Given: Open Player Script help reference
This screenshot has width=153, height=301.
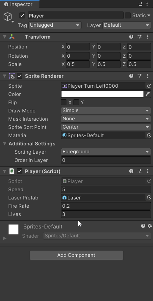Looking at the screenshot, I should pyautogui.click(x=131, y=171).
